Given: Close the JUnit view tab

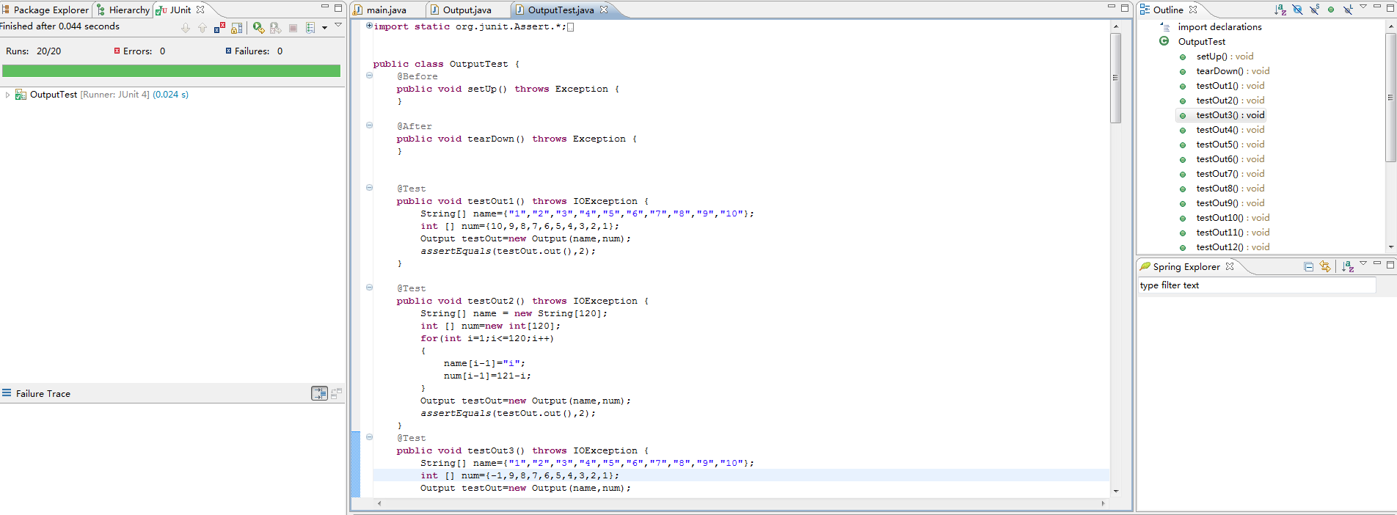Looking at the screenshot, I should (x=200, y=10).
